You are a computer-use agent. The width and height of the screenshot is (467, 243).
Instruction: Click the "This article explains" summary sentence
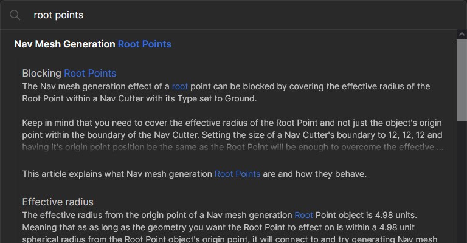[x=195, y=174]
